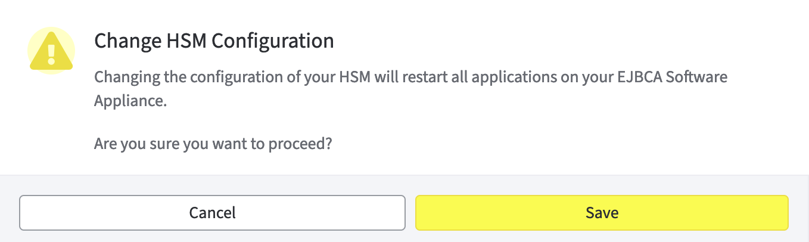This screenshot has width=809, height=242.
Task: Click the "Save" label text
Action: click(602, 213)
